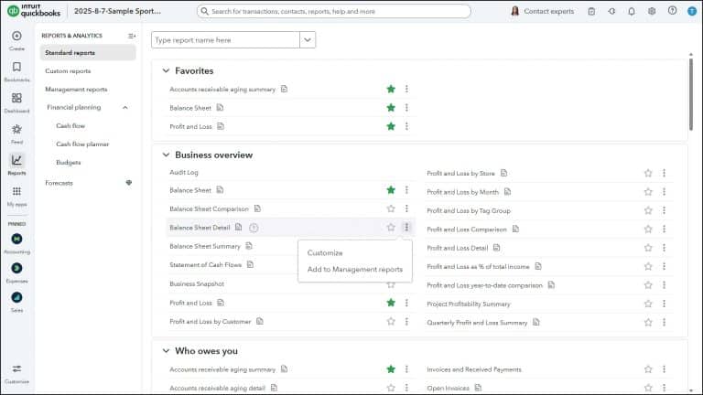This screenshot has width=703, height=395.
Task: Open the user profile avatar
Action: tap(692, 11)
